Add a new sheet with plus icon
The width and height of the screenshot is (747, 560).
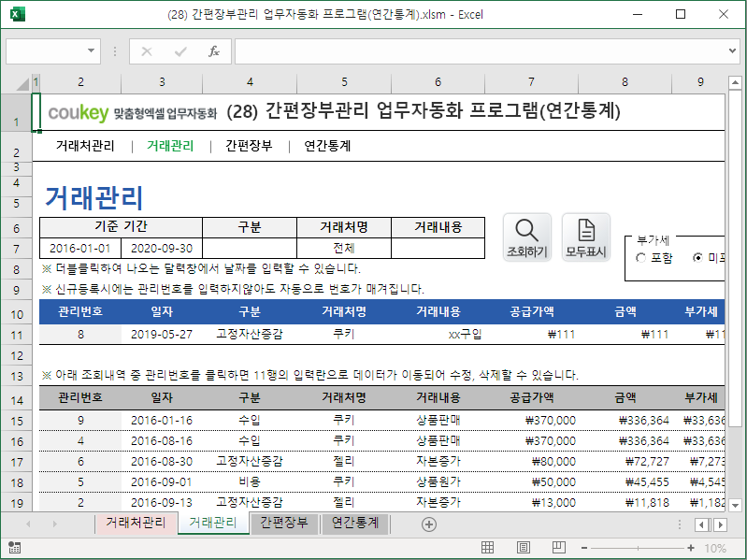429,524
